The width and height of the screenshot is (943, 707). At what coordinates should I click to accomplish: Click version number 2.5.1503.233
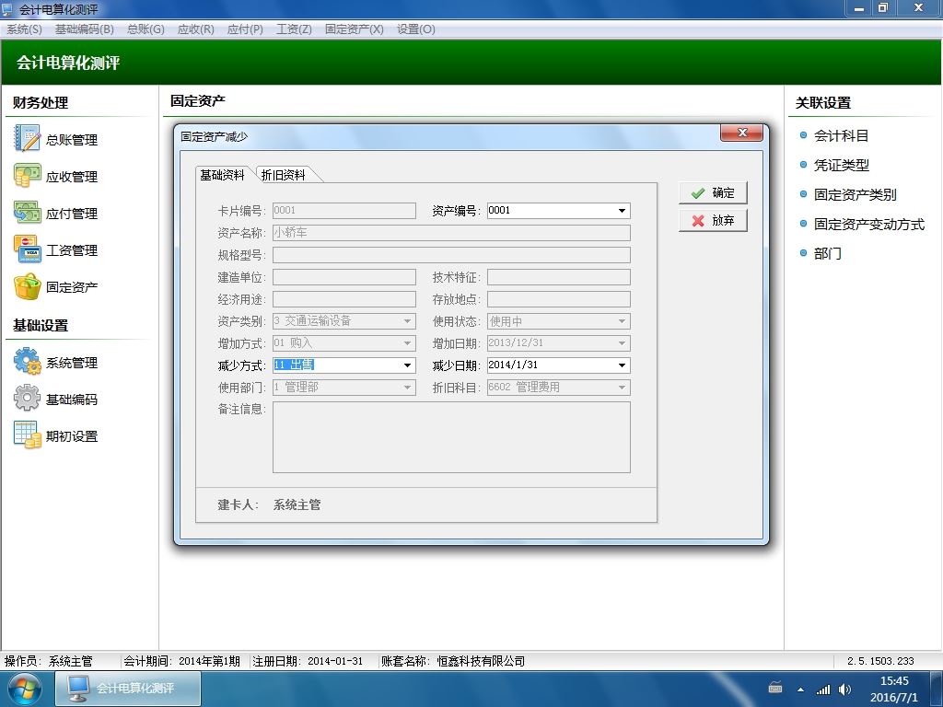[x=880, y=661]
